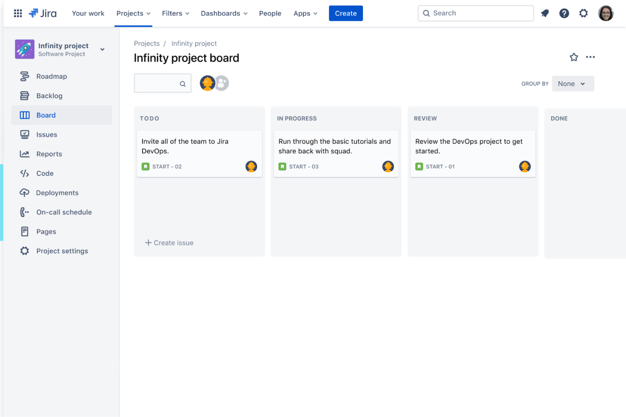Open the notifications bell icon
This screenshot has height=417, width=626.
coord(545,14)
